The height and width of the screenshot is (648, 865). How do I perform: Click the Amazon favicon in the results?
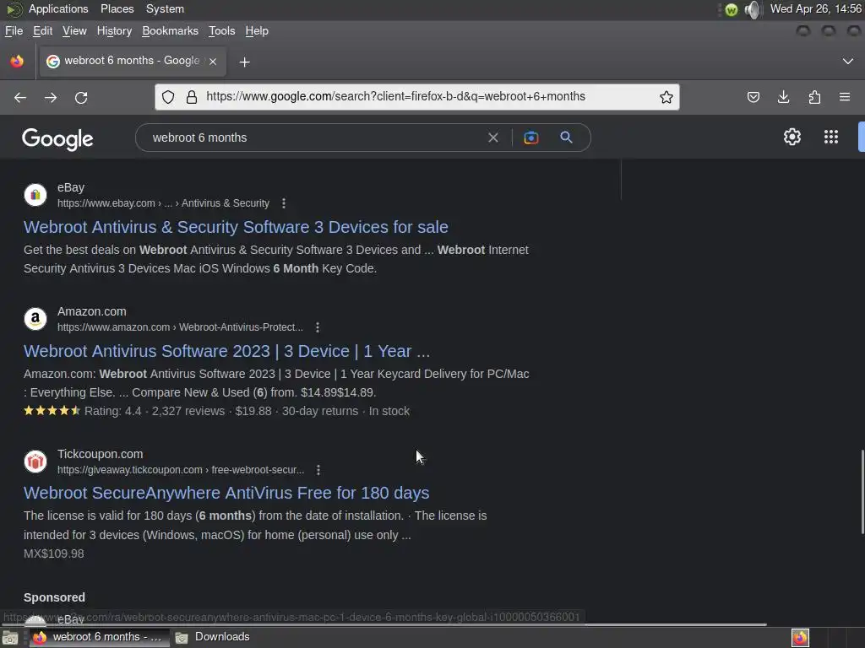click(x=35, y=319)
